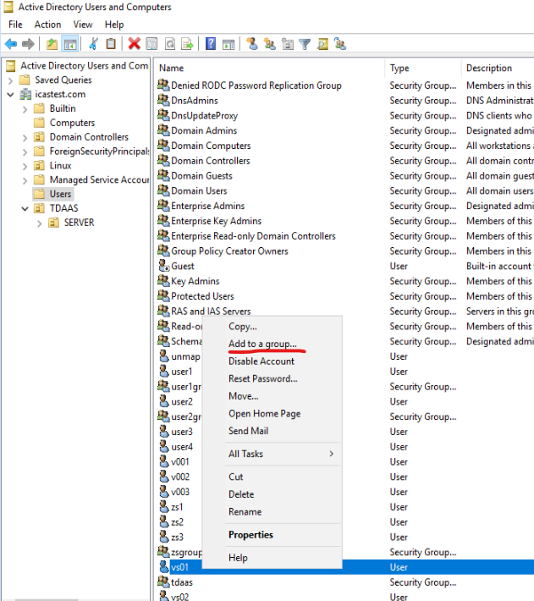Create a new group with toolbar icon
Screen dimensions: 534x601
(270, 44)
